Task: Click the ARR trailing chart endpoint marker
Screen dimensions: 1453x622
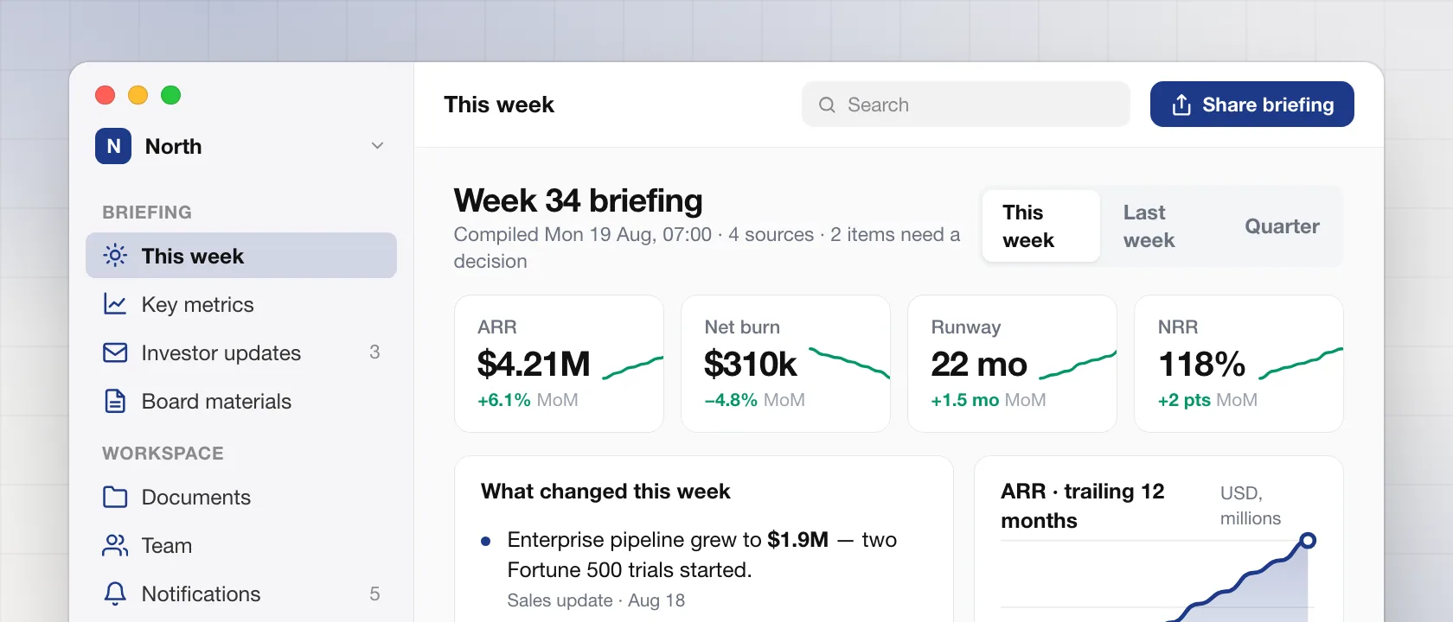Action: [x=1308, y=541]
